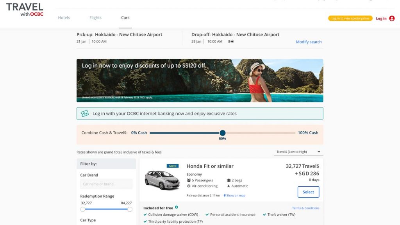Click the discount promotional banner image
Viewport: 400px width, 225px height.
[200, 80]
